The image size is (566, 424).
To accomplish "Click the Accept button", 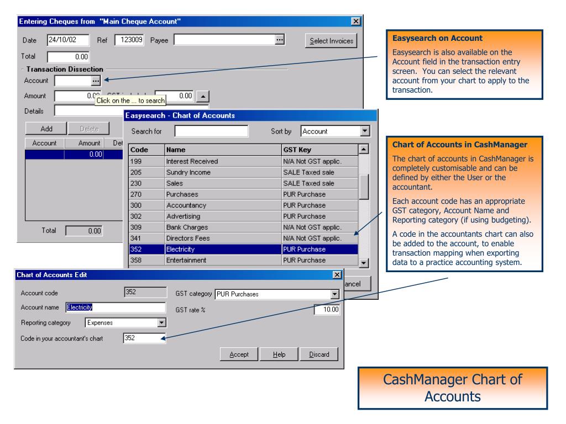I will (239, 354).
